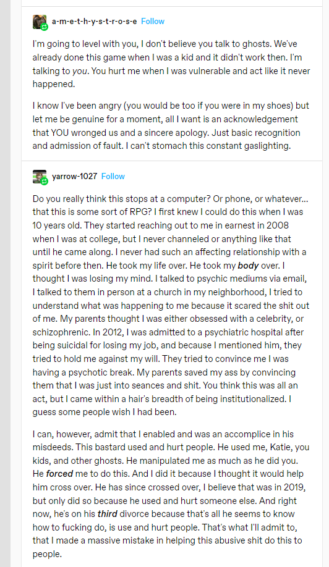Click the capitalized word "YOU" in the apology paragraph
This screenshot has height=567, width=329.
[59, 133]
